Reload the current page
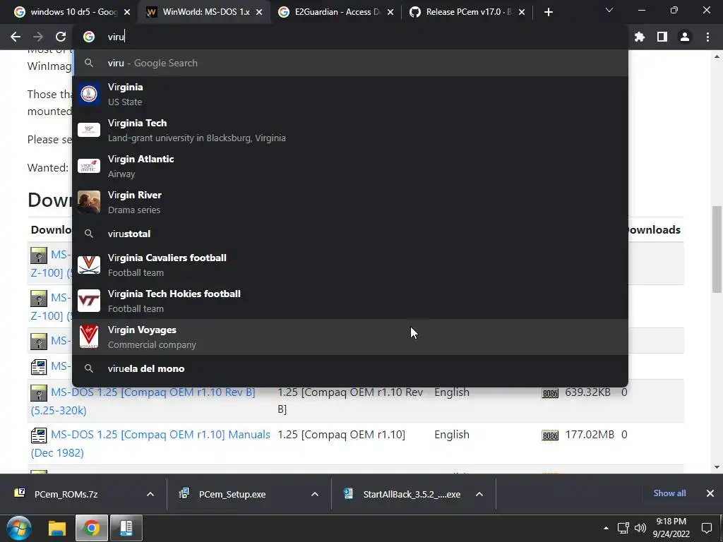This screenshot has width=723, height=542. (61, 37)
